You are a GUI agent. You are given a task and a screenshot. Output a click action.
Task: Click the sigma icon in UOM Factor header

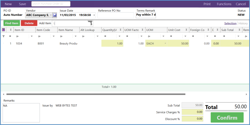pos(142,30)
